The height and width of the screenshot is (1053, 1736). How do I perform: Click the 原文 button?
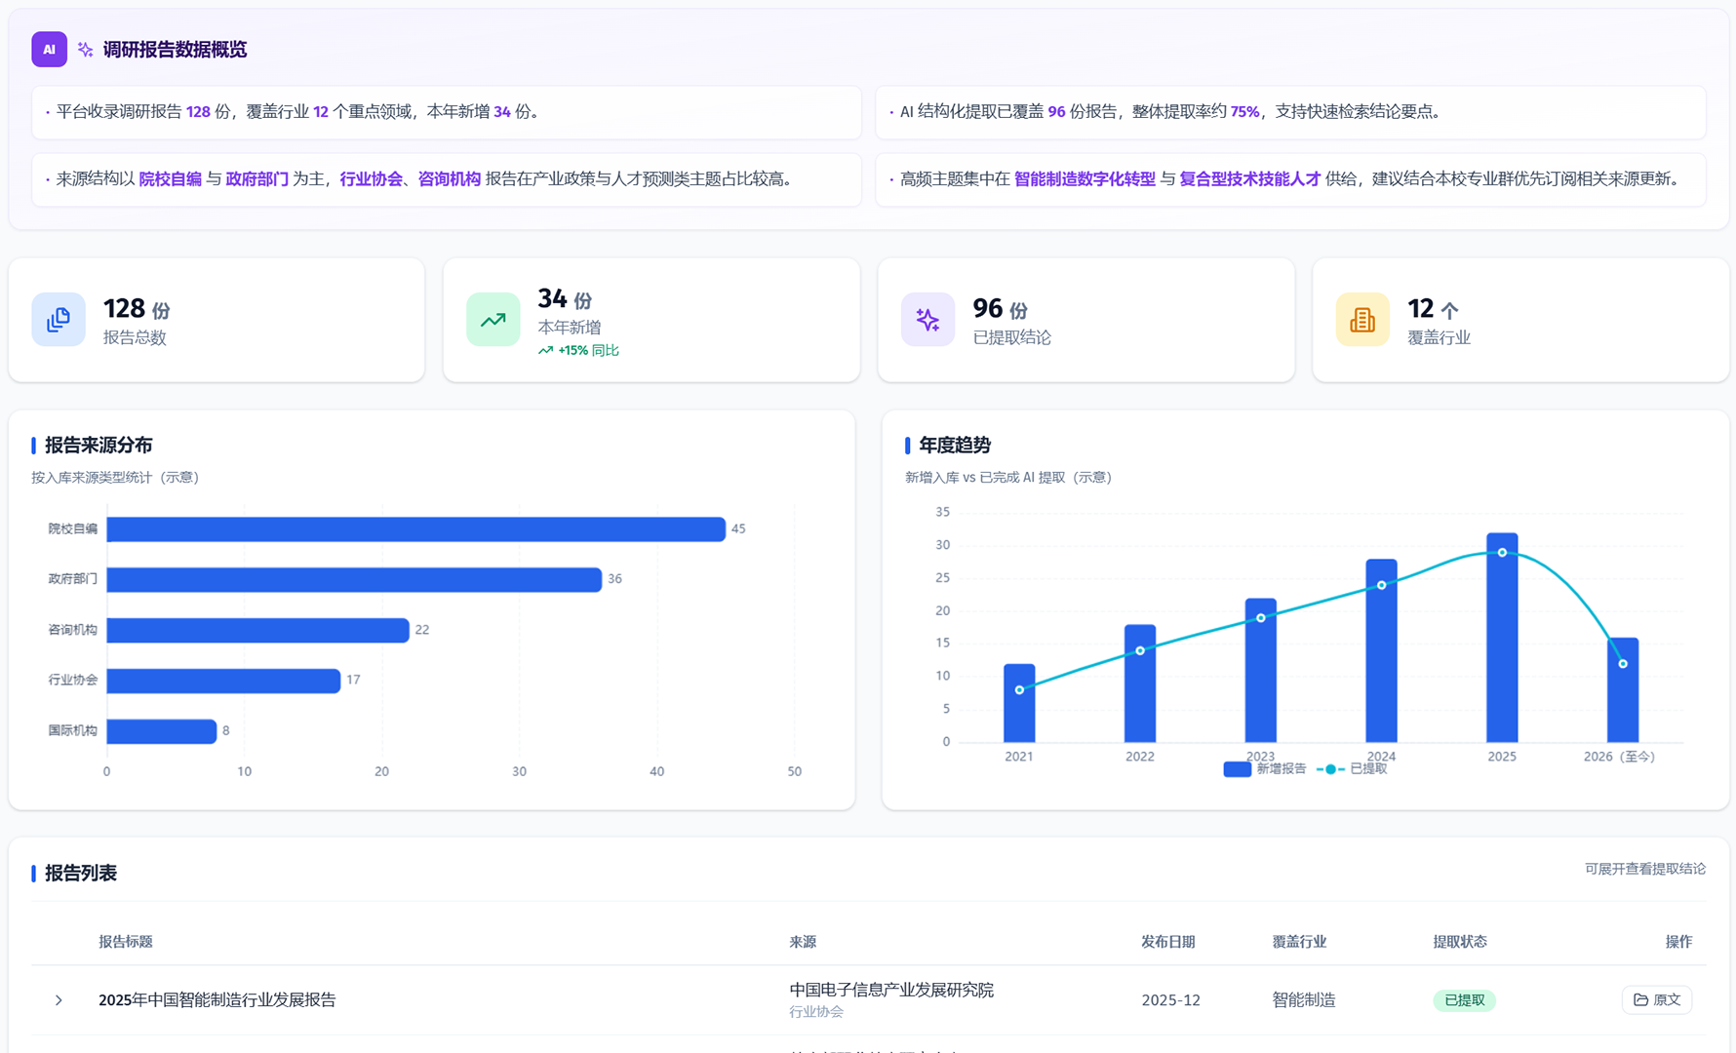coord(1656,999)
